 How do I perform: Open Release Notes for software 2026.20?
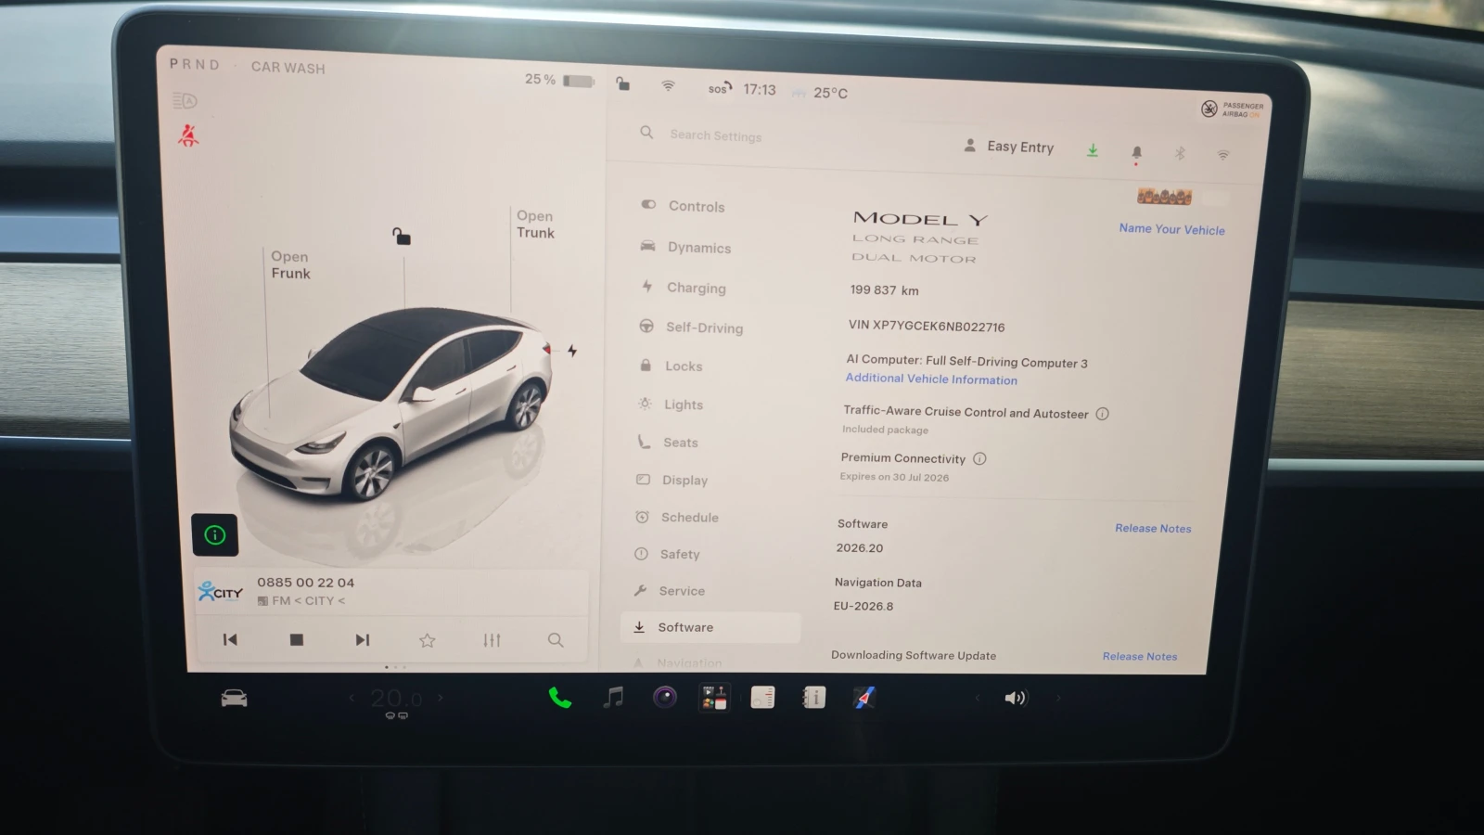click(1153, 528)
